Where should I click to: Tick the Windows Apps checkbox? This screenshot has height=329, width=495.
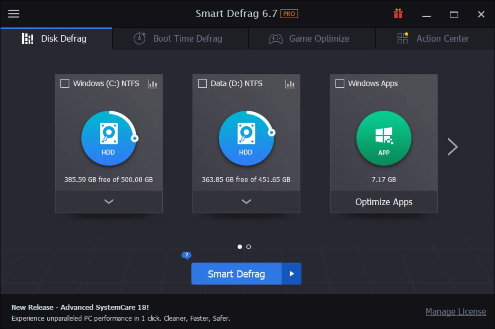tap(340, 84)
